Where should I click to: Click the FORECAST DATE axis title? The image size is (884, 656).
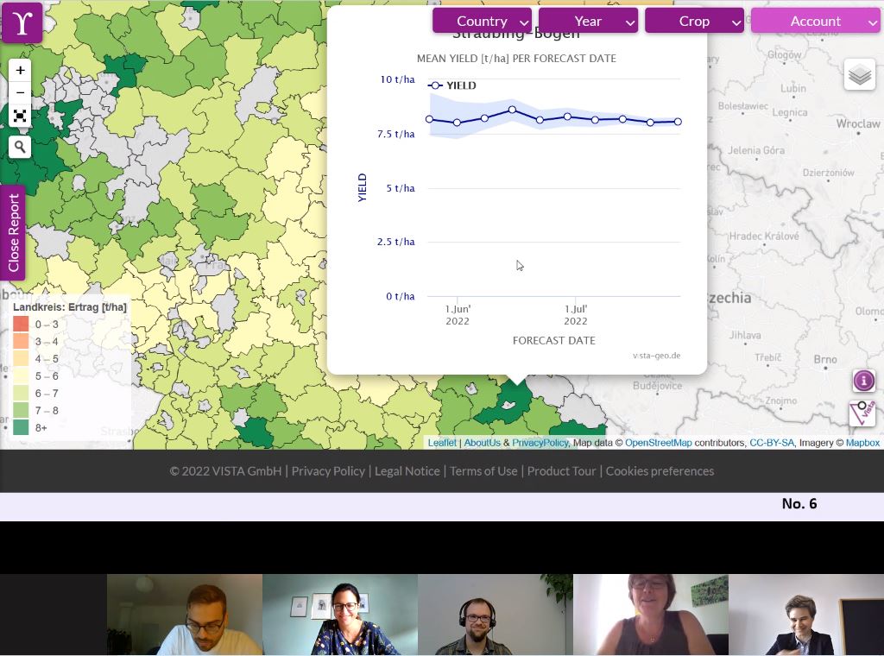[553, 340]
